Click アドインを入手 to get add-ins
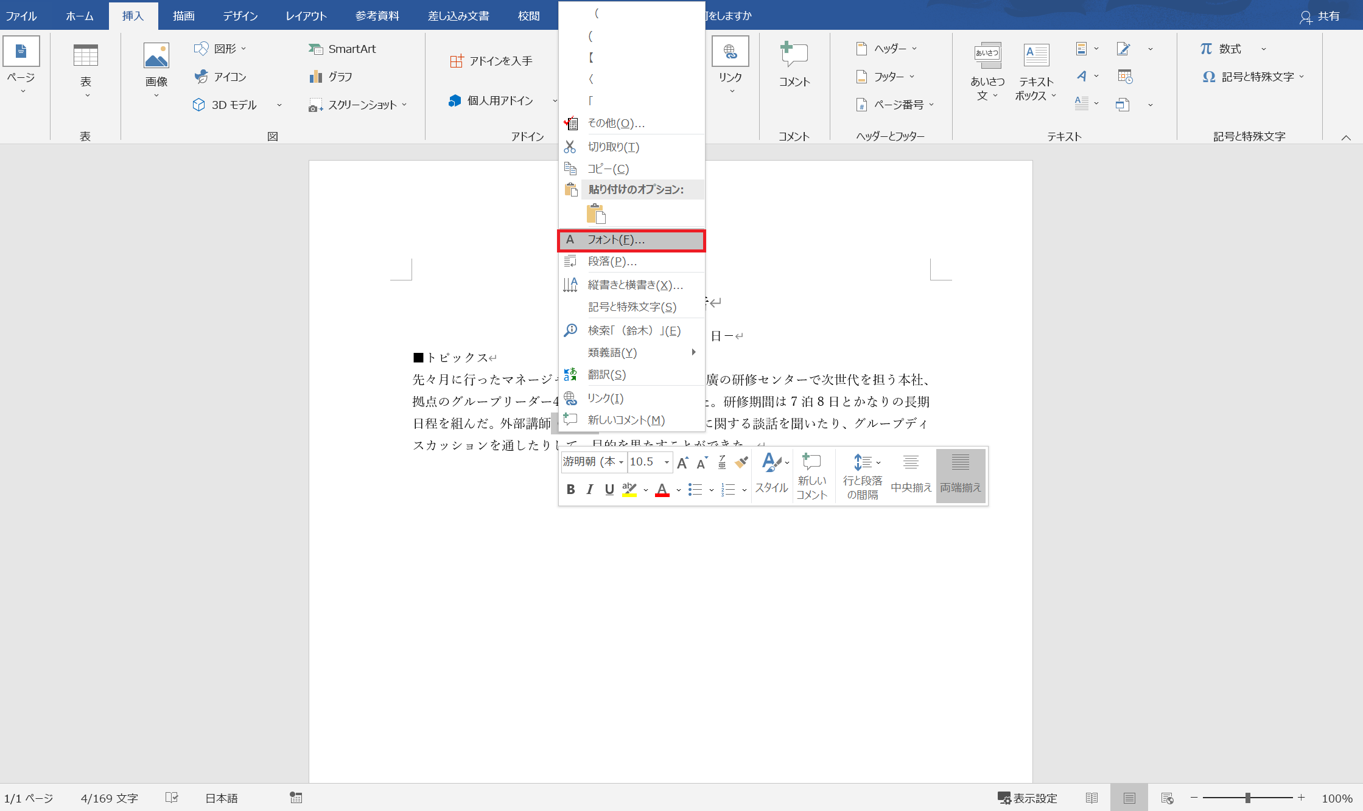The image size is (1363, 811). (491, 61)
